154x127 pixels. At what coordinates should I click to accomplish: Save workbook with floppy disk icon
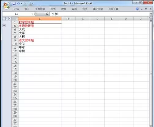point(14,4)
